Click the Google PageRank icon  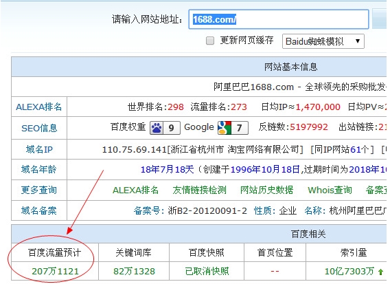225,127
